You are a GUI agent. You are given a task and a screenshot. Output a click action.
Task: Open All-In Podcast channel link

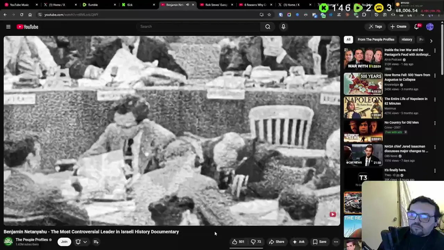pos(393,60)
